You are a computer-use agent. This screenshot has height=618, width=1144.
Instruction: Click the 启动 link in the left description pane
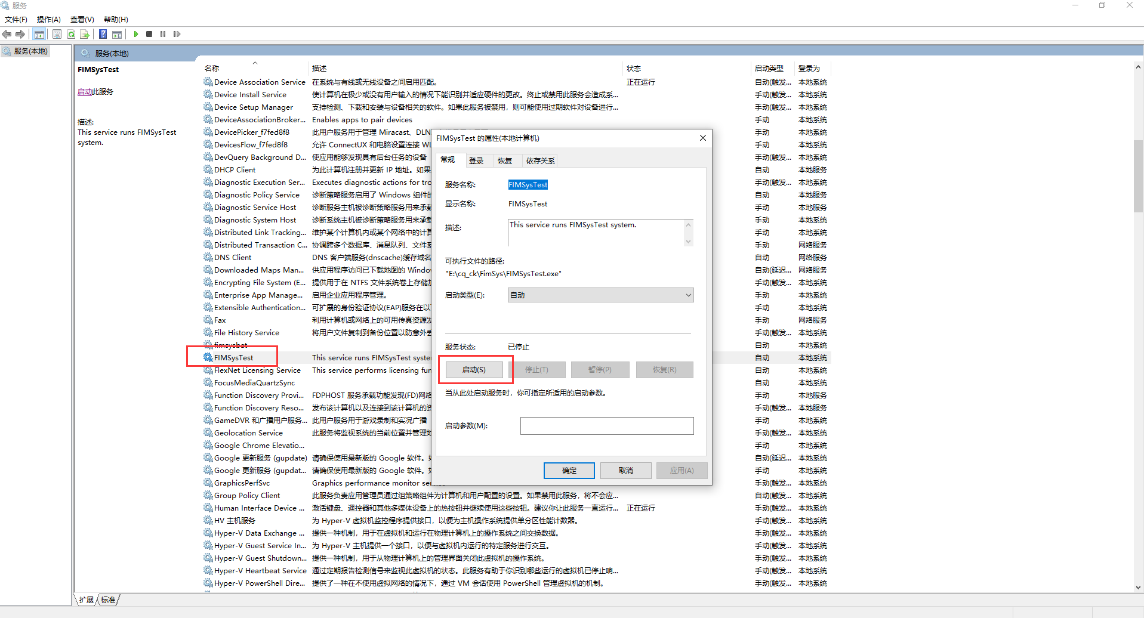[85, 92]
